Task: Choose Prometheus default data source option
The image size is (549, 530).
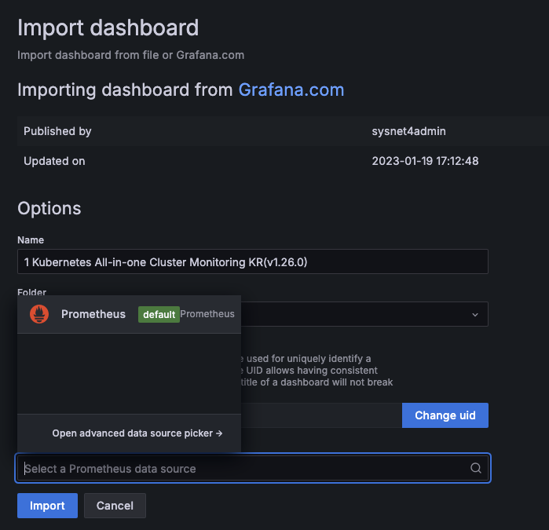Action: click(x=129, y=314)
